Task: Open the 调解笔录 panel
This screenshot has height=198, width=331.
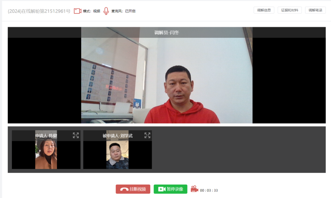Action: click(315, 10)
